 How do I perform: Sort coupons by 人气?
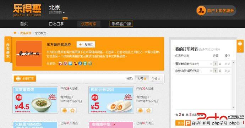[142, 79]
